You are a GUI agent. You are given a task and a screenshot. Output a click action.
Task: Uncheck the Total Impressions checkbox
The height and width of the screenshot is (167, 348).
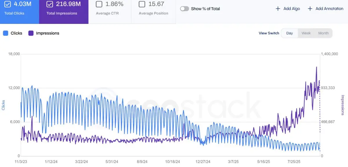coord(50,4)
